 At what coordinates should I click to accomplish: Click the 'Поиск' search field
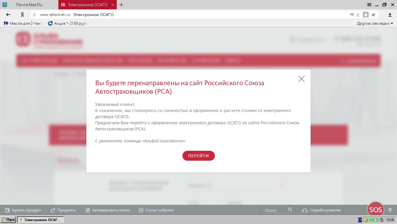[274, 210]
